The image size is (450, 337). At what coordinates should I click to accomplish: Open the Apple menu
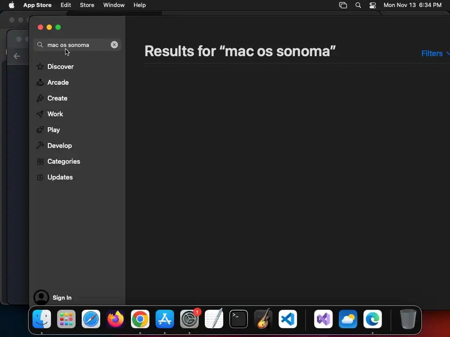pos(11,5)
